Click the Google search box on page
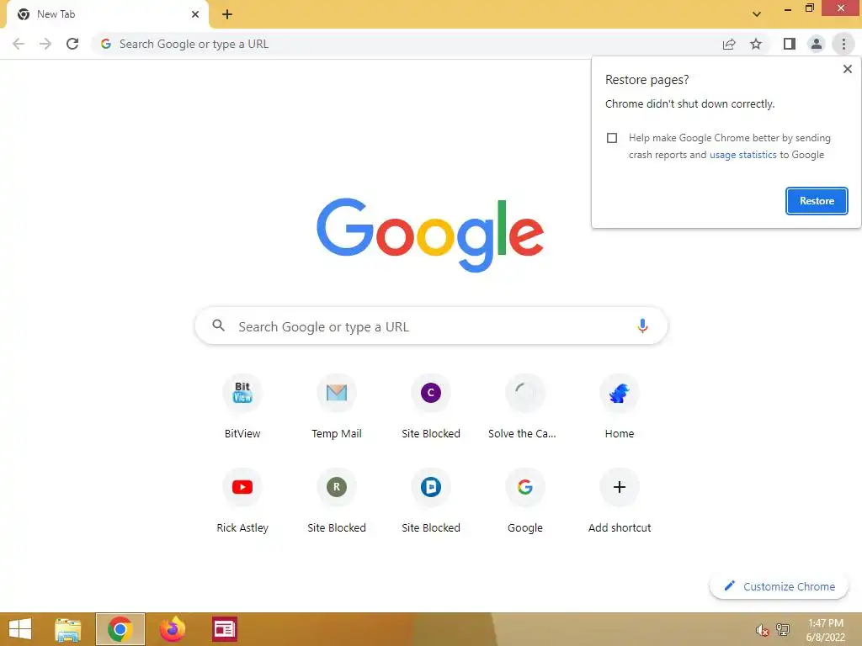 click(x=431, y=326)
